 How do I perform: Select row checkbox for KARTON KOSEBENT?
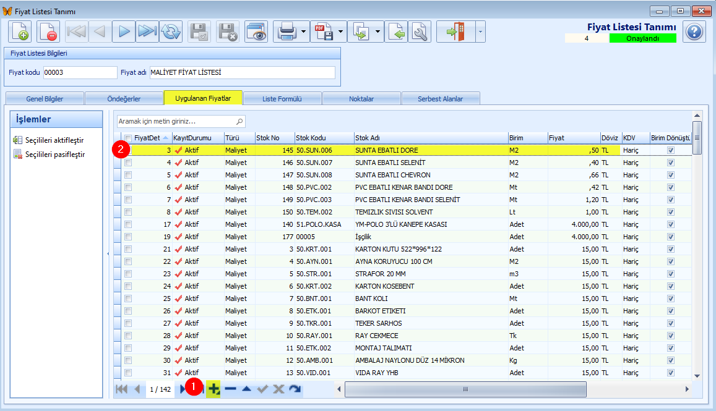click(x=128, y=286)
